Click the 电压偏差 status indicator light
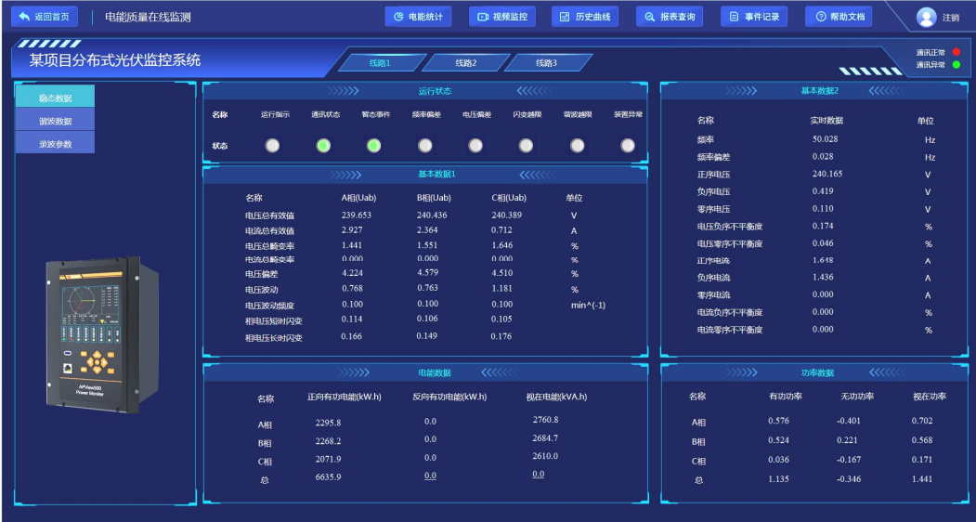The height and width of the screenshot is (522, 976). pyautogui.click(x=475, y=146)
